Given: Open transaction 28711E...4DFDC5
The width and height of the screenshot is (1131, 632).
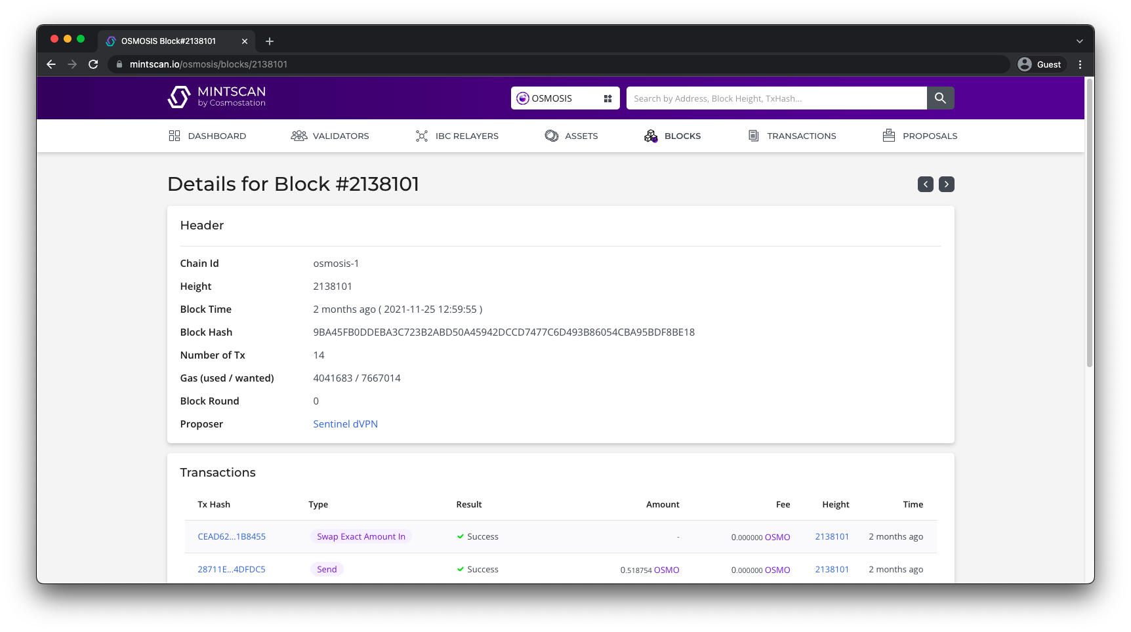Looking at the screenshot, I should 232,569.
